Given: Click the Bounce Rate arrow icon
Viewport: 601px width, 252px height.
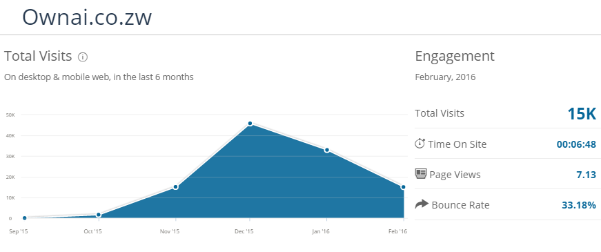Looking at the screenshot, I should pyautogui.click(x=422, y=204).
